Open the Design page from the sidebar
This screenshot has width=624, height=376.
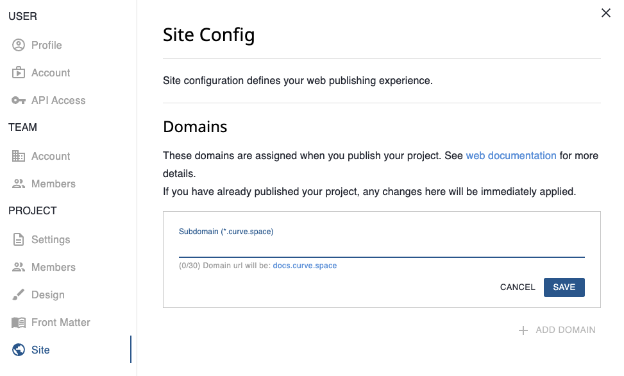point(47,295)
